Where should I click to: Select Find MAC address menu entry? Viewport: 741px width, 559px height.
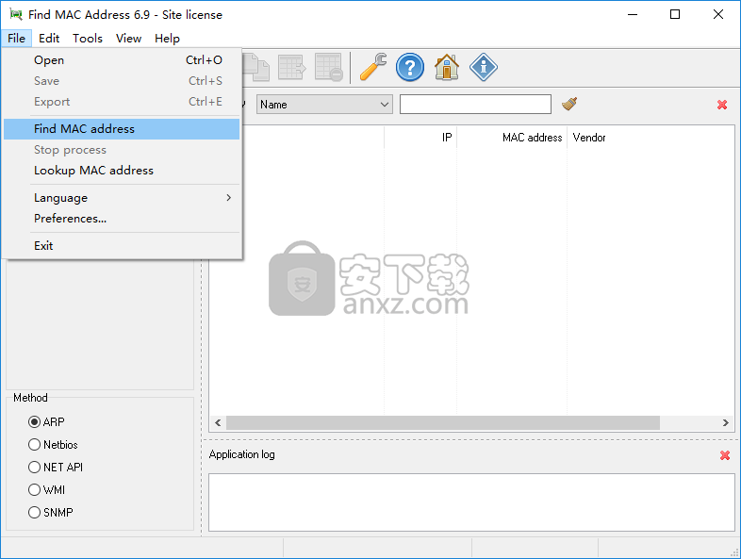[x=122, y=128]
